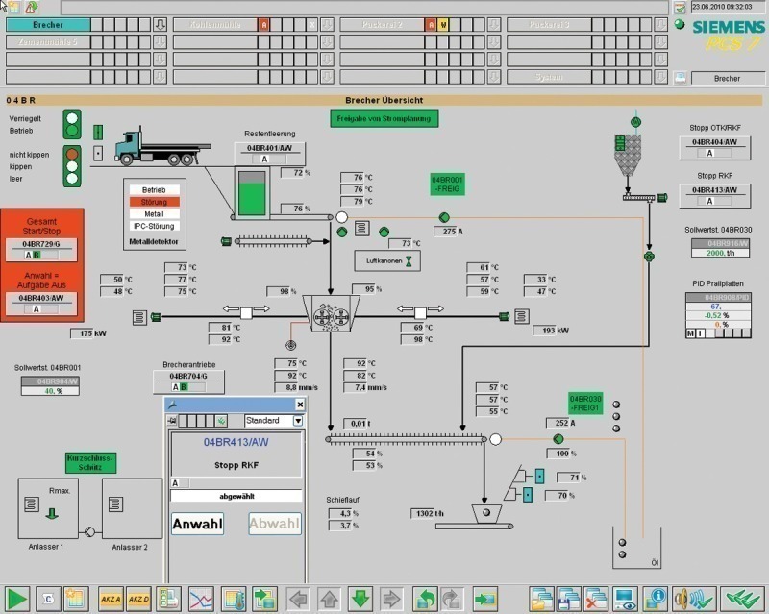Expand the arrow next to the Brecher area

tap(161, 24)
